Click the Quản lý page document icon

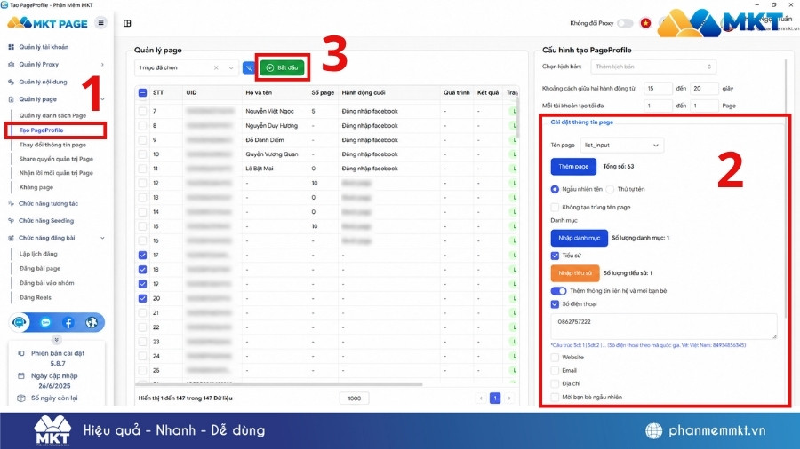pos(12,99)
